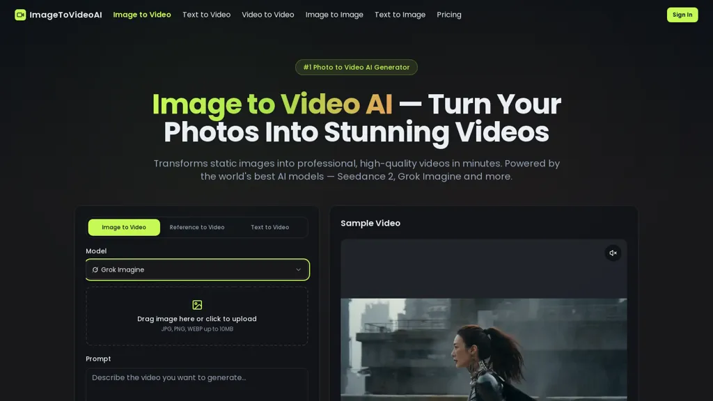Click the #1 Photo to Video AI Generator badge

click(x=356, y=68)
